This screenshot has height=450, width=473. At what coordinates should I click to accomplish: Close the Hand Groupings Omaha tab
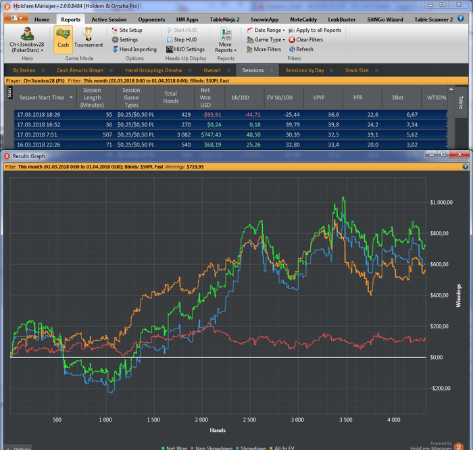point(190,70)
